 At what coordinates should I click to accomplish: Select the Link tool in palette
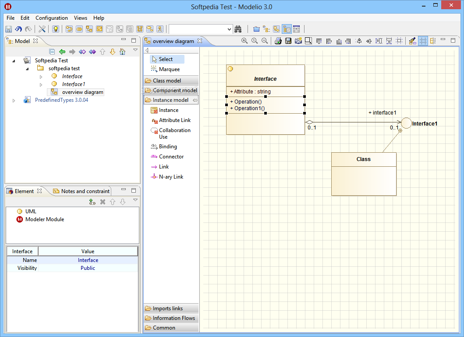pos(160,167)
